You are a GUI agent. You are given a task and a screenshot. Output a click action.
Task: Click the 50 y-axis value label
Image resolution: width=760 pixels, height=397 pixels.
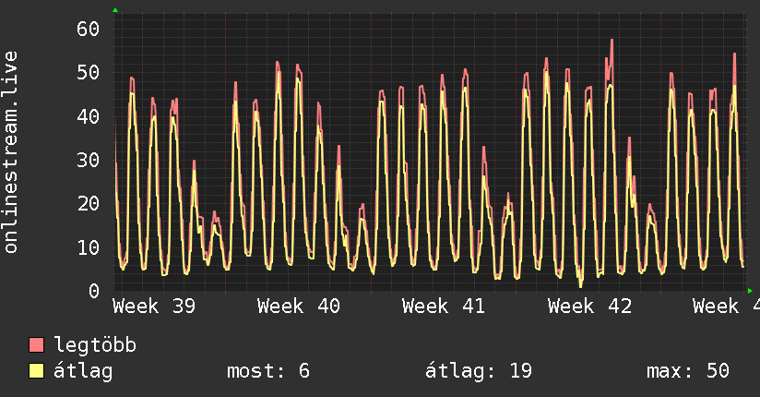tap(89, 73)
